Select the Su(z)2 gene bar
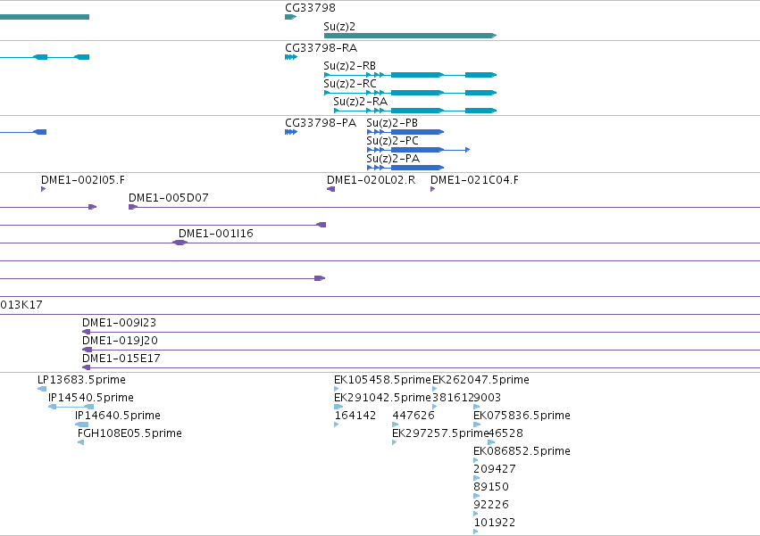Viewport: 760px width, 536px height. (x=410, y=36)
